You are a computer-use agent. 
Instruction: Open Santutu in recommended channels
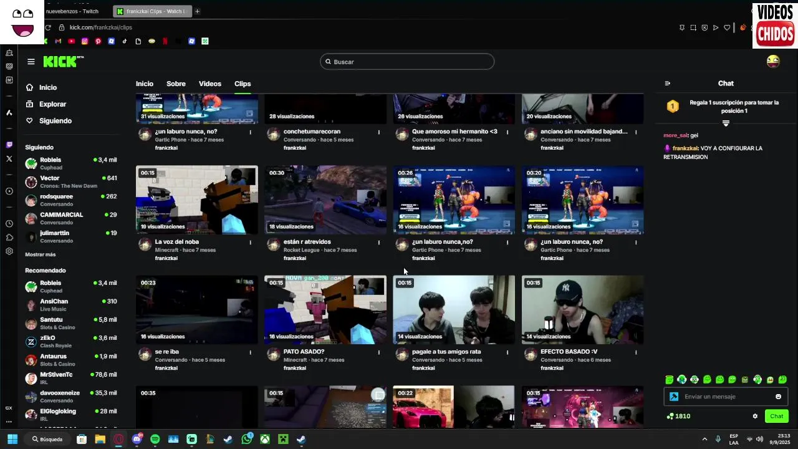pos(70,323)
